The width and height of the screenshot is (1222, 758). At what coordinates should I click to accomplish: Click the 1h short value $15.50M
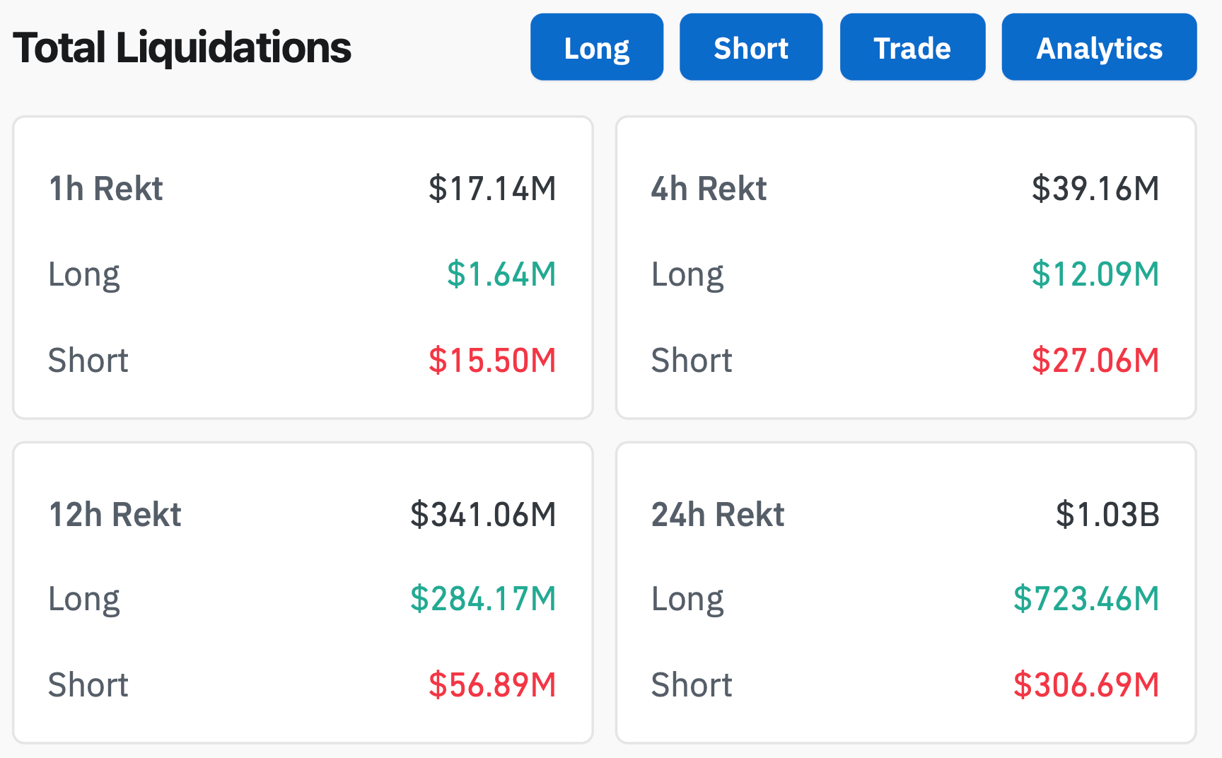coord(492,361)
